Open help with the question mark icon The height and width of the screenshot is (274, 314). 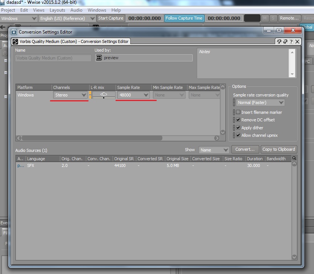point(291,41)
